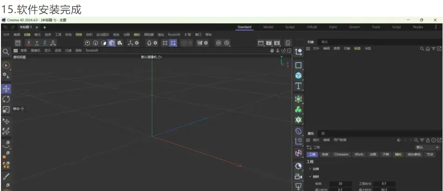Add a Camera object from the palette
The width and height of the screenshot is (443, 191).
coord(298,177)
